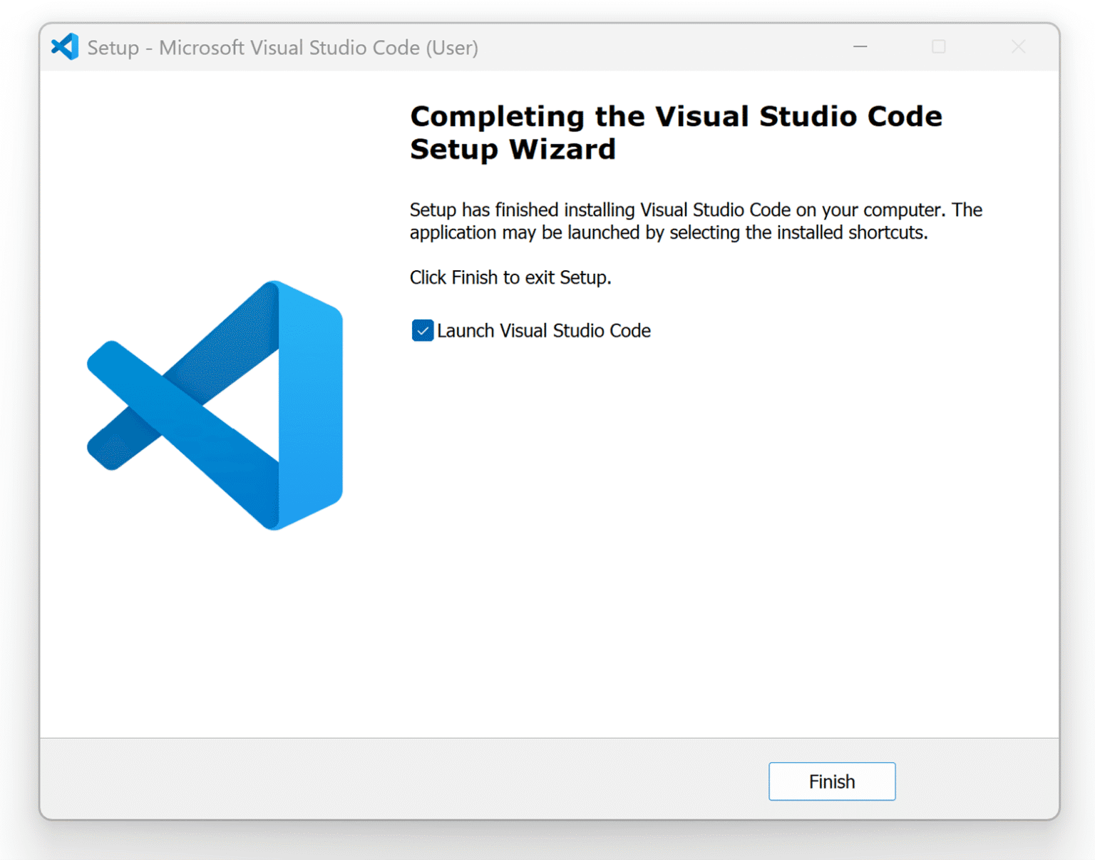Image resolution: width=1095 pixels, height=860 pixels.
Task: Close the Visual Studio Code Setup window
Action: 1018,46
